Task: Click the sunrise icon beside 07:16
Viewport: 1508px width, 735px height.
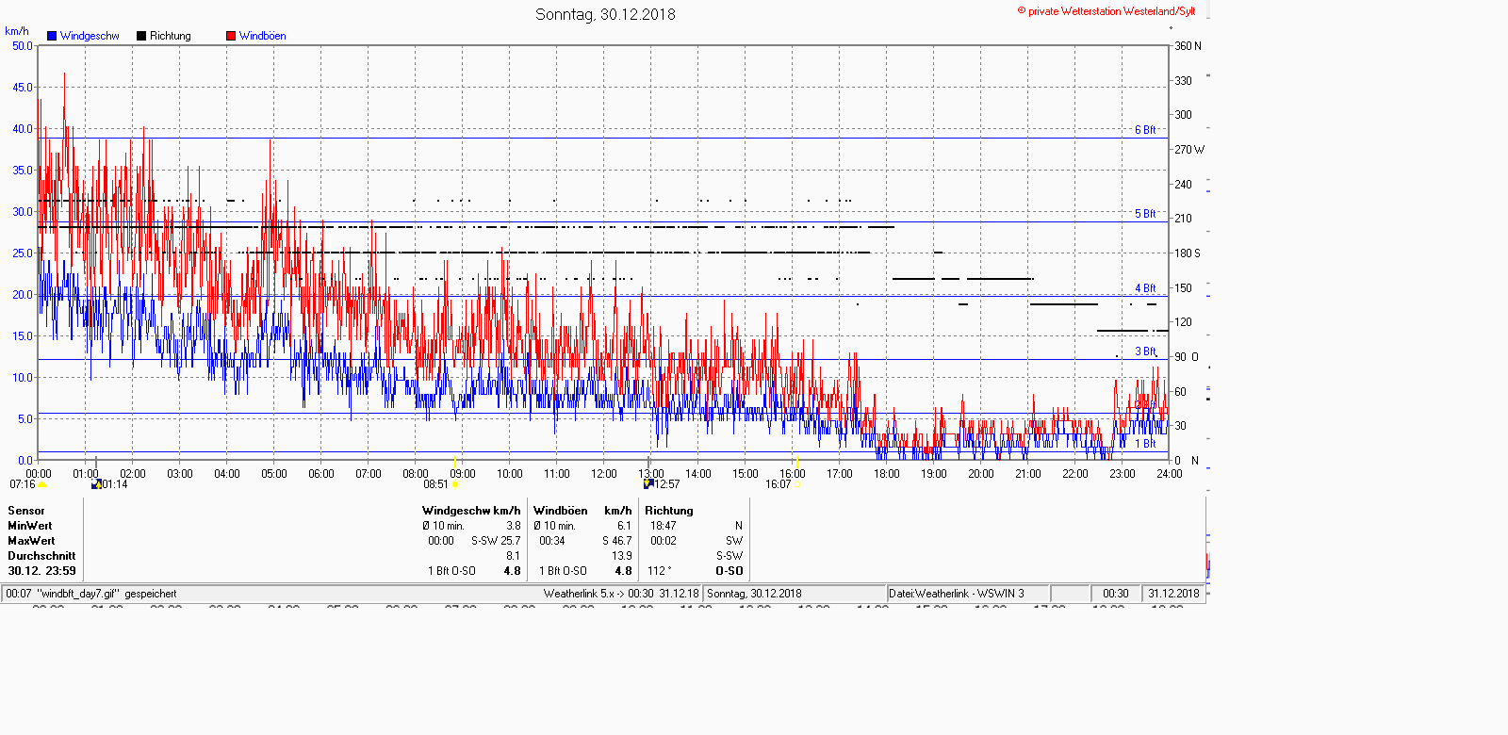Action: pyautogui.click(x=42, y=484)
